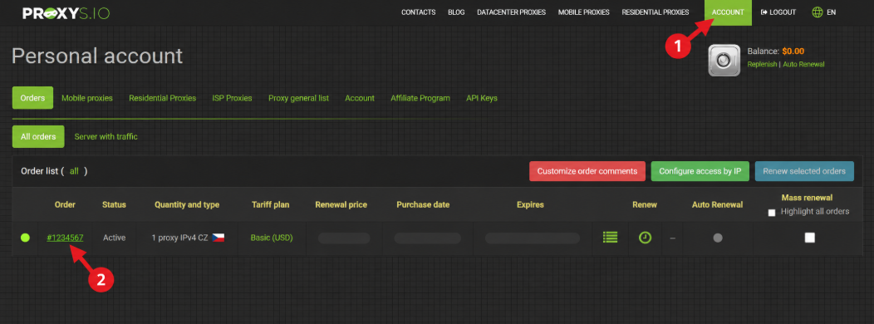
Task: Click the Status column header
Action: 115,204
